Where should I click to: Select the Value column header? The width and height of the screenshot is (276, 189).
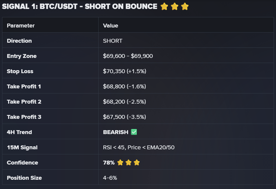click(111, 25)
